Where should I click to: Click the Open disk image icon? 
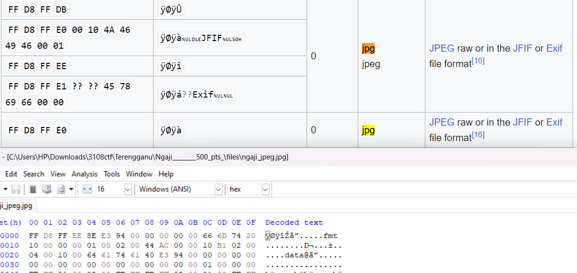pos(61,189)
